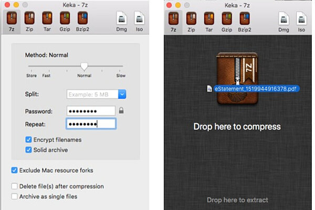Screen dimensions: 315x210
Task: Select Zip format in left Keka window
Action: (x=29, y=22)
